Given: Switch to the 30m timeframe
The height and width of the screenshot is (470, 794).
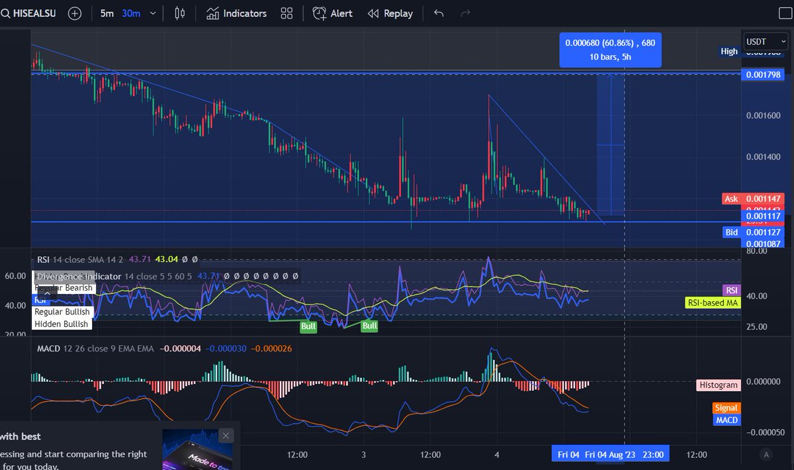Looking at the screenshot, I should pos(130,13).
